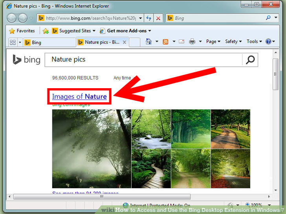Expand the address bar history dropdown
The width and height of the screenshot is (286, 214).
(141, 18)
